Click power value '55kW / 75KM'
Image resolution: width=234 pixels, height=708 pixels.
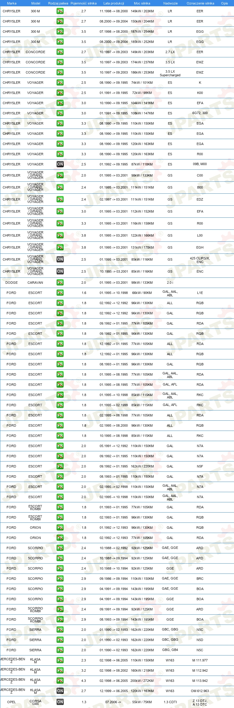pos(142,702)
